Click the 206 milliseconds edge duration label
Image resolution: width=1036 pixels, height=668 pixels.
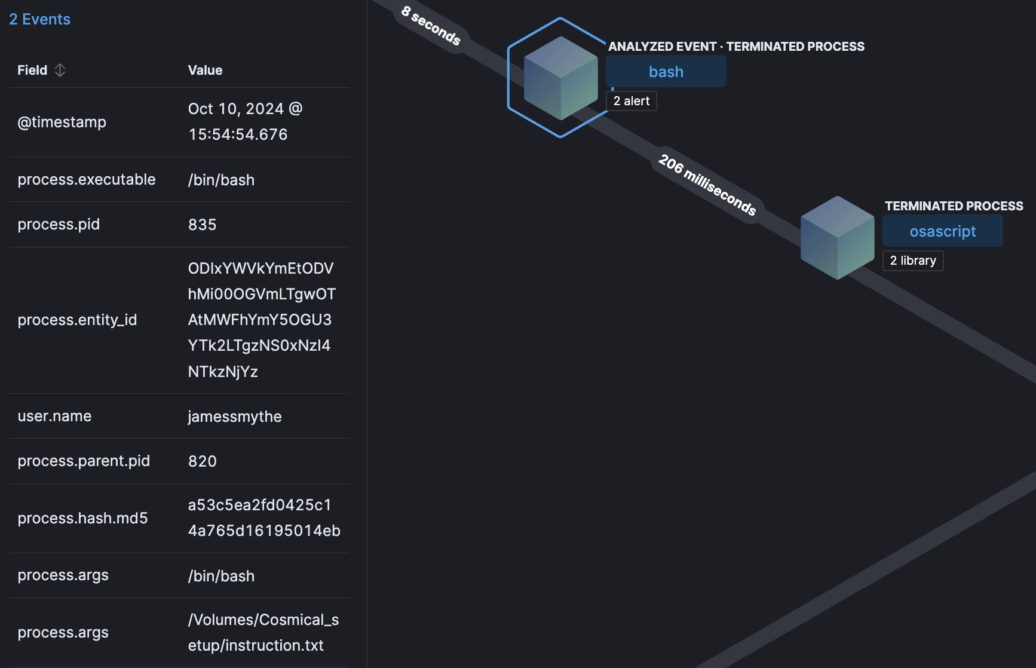[x=707, y=185]
